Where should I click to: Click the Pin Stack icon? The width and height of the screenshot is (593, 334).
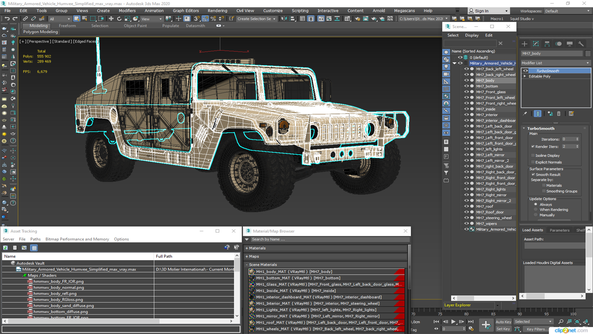click(x=525, y=114)
